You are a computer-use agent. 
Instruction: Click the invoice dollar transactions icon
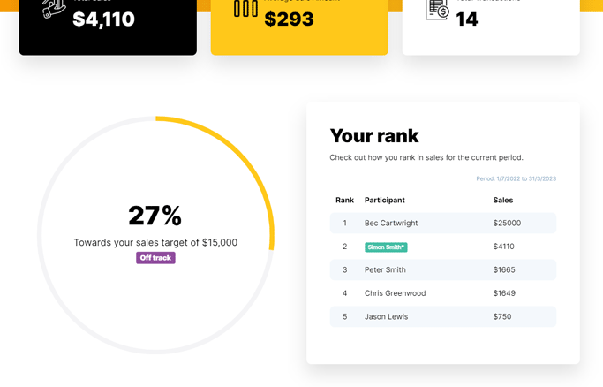pos(437,9)
